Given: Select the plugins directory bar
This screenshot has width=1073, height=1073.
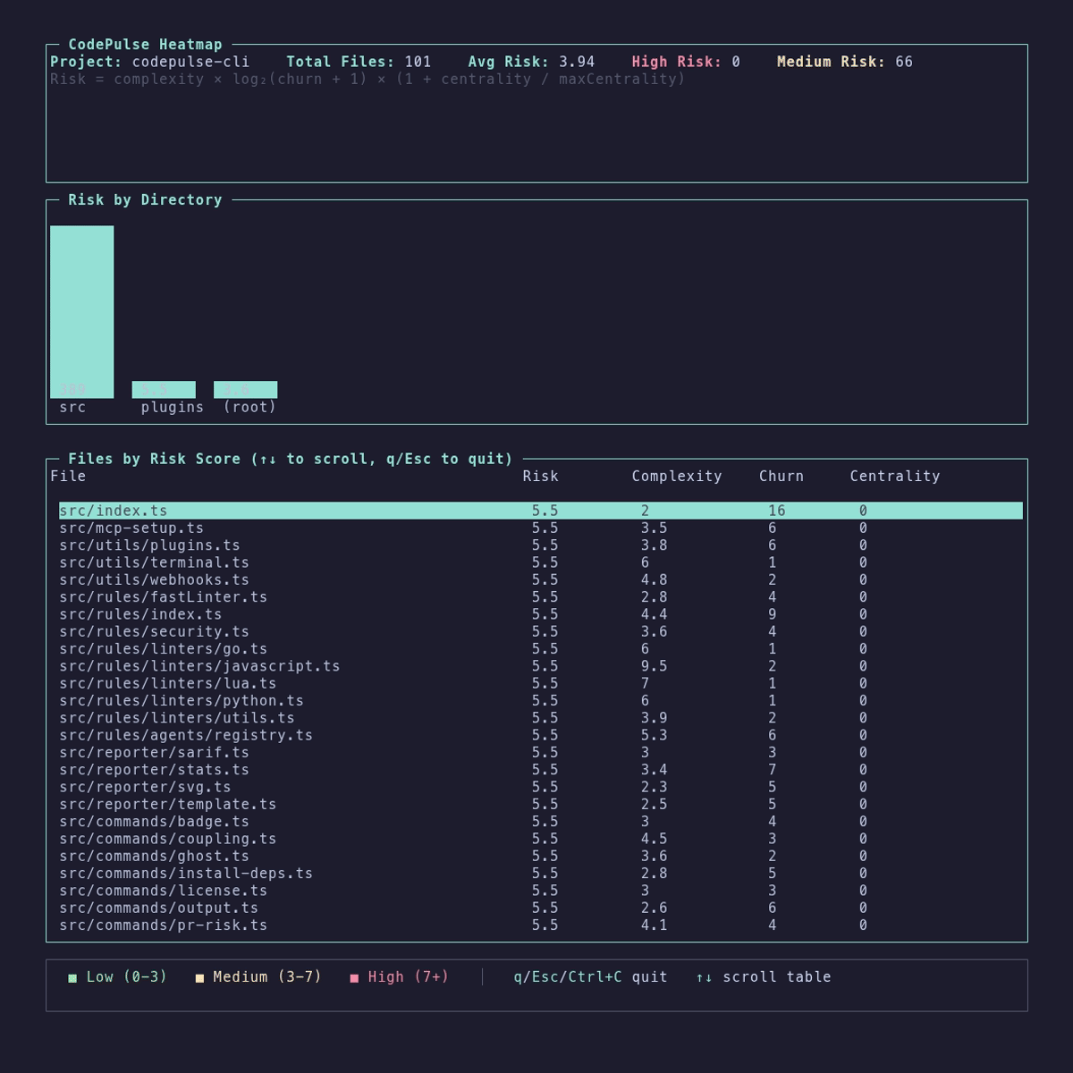Looking at the screenshot, I should pyautogui.click(x=164, y=390).
